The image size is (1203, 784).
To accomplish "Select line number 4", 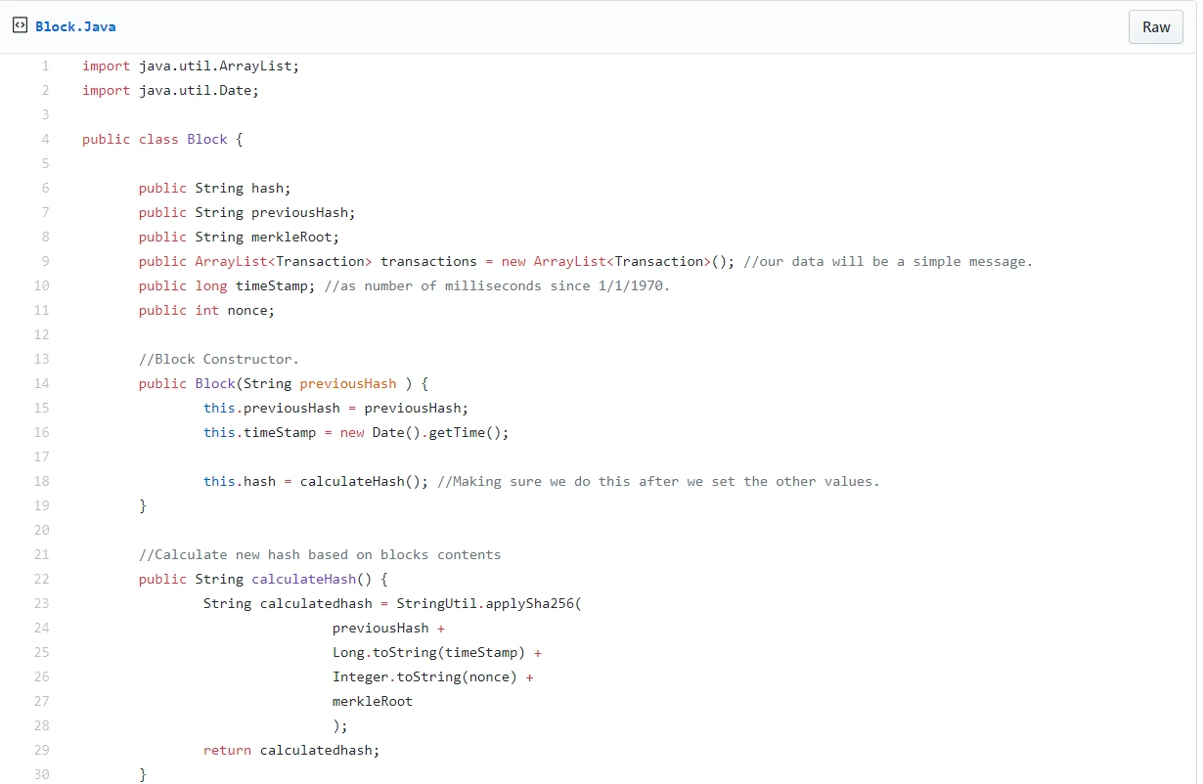I will [45, 140].
